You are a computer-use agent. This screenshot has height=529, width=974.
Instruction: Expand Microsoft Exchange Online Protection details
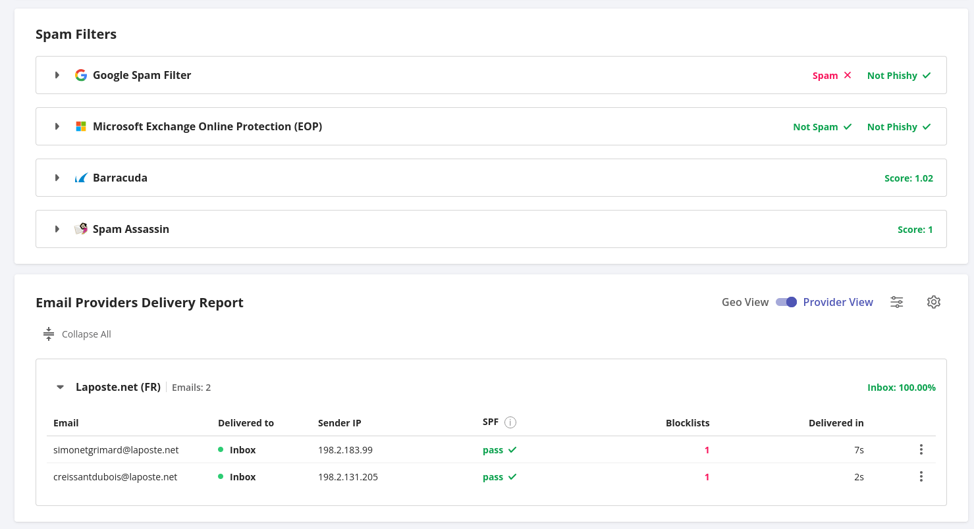coord(57,126)
